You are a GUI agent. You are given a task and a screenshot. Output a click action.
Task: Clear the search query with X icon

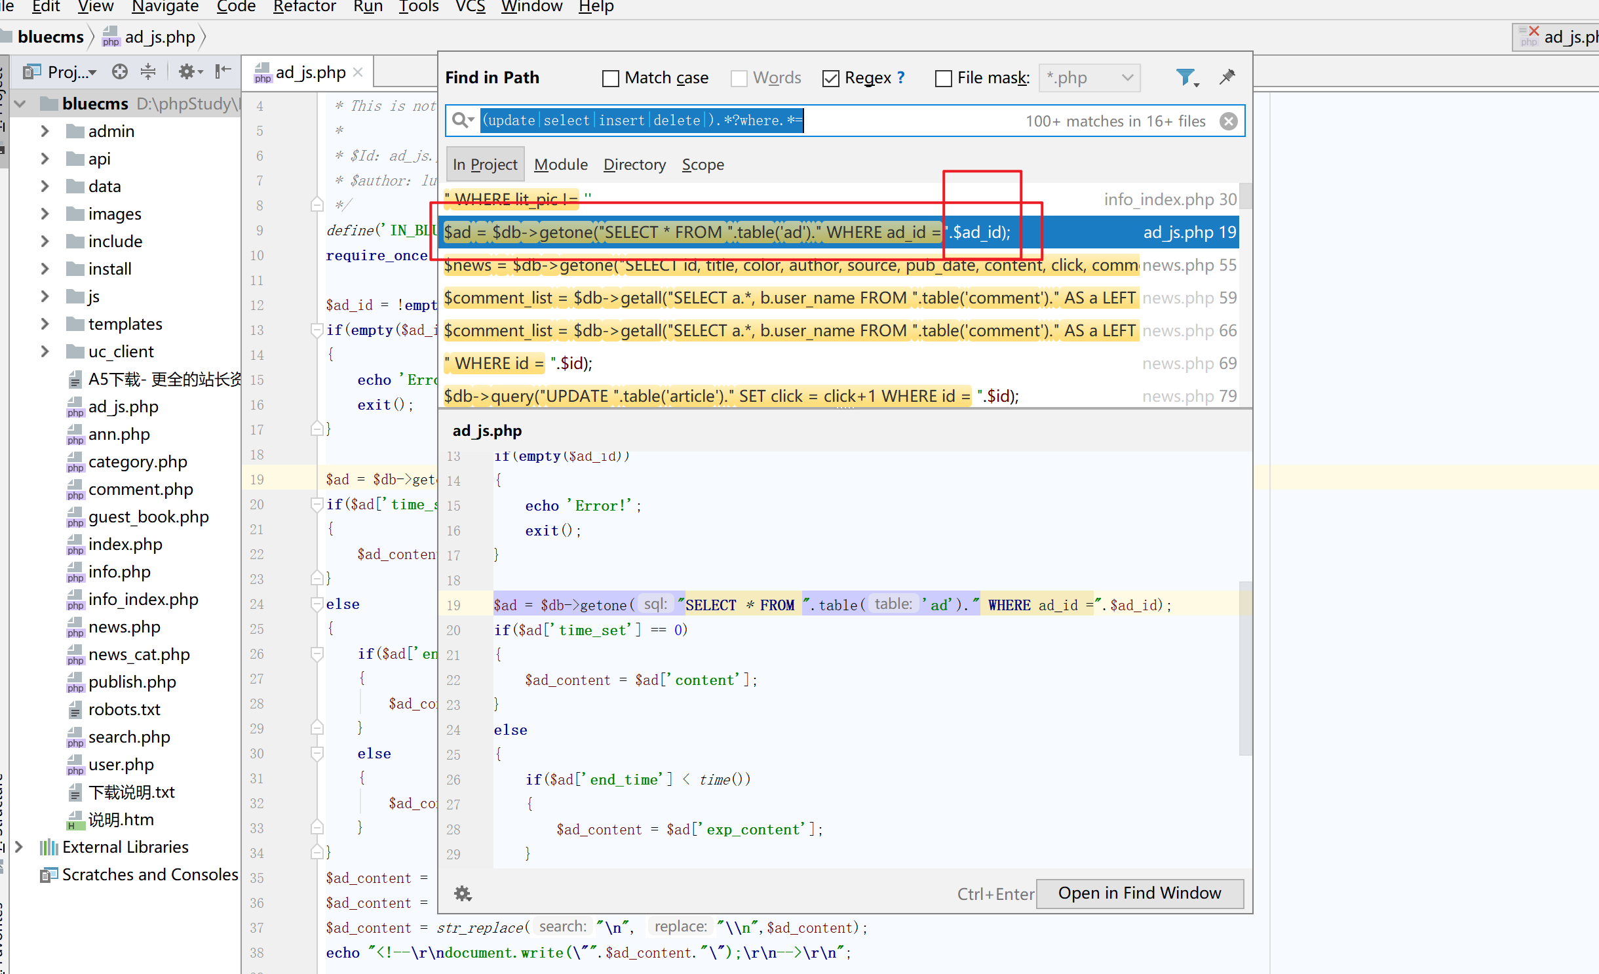1229,121
